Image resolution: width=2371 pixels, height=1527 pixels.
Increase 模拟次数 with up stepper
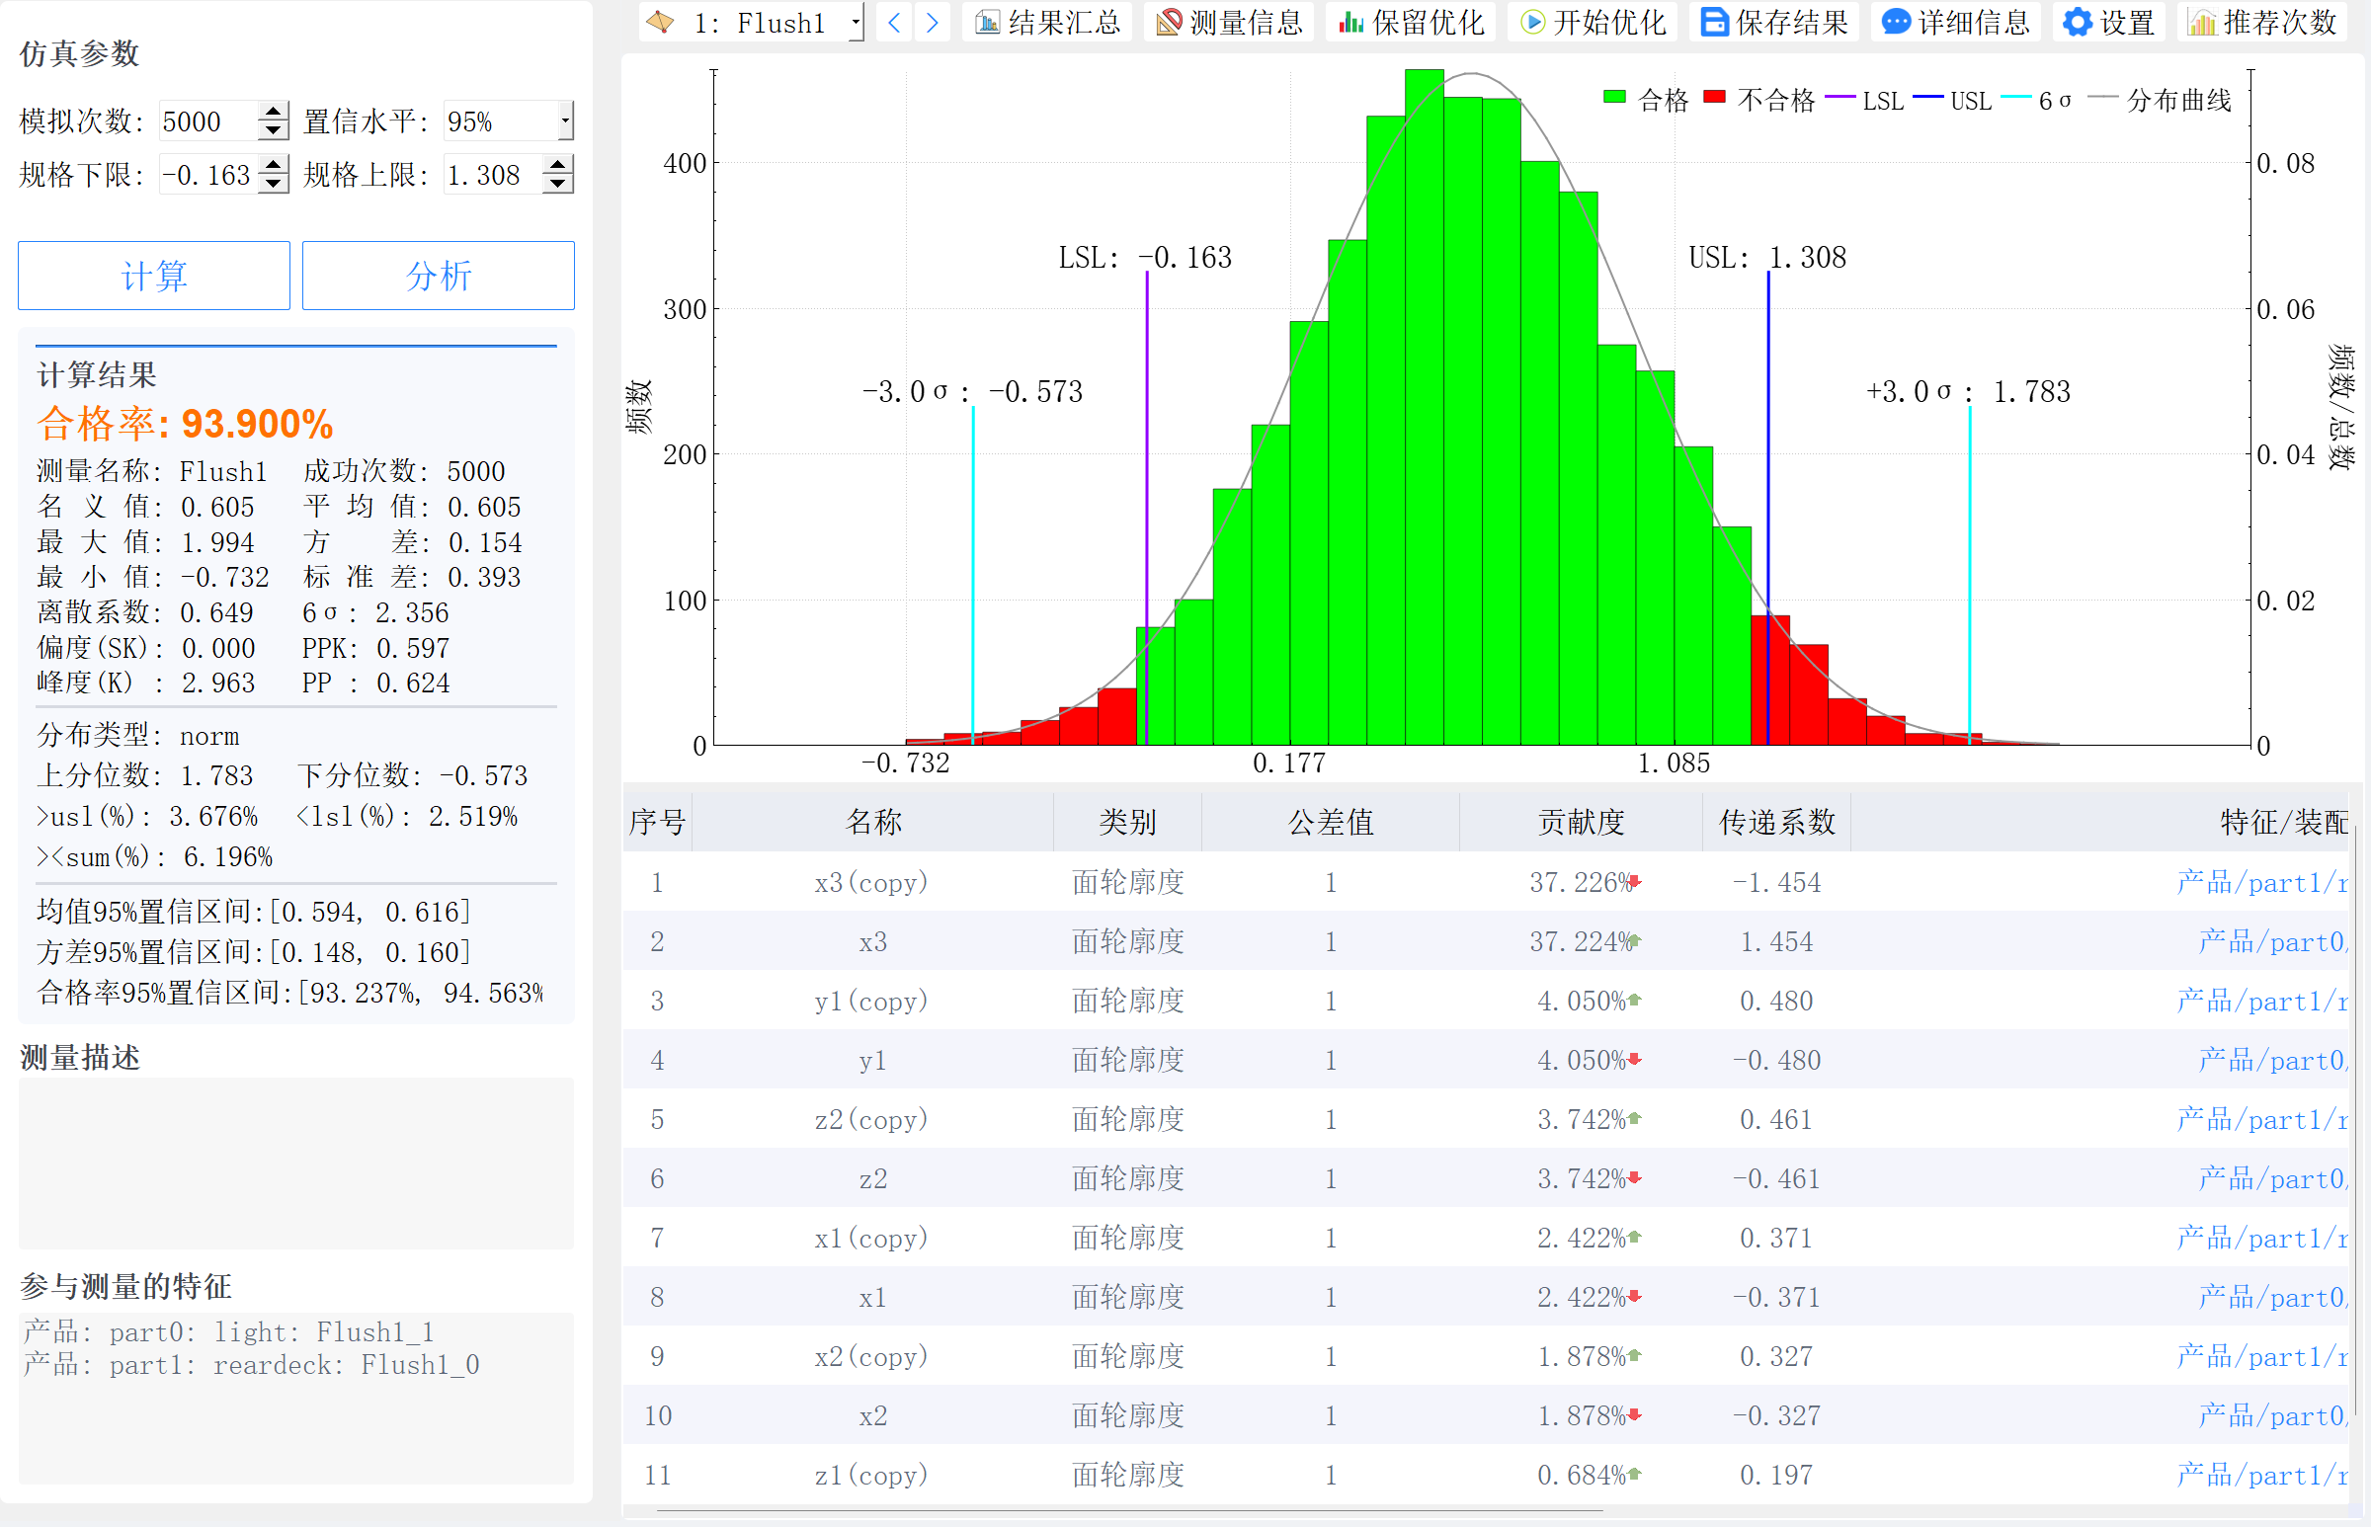(273, 111)
